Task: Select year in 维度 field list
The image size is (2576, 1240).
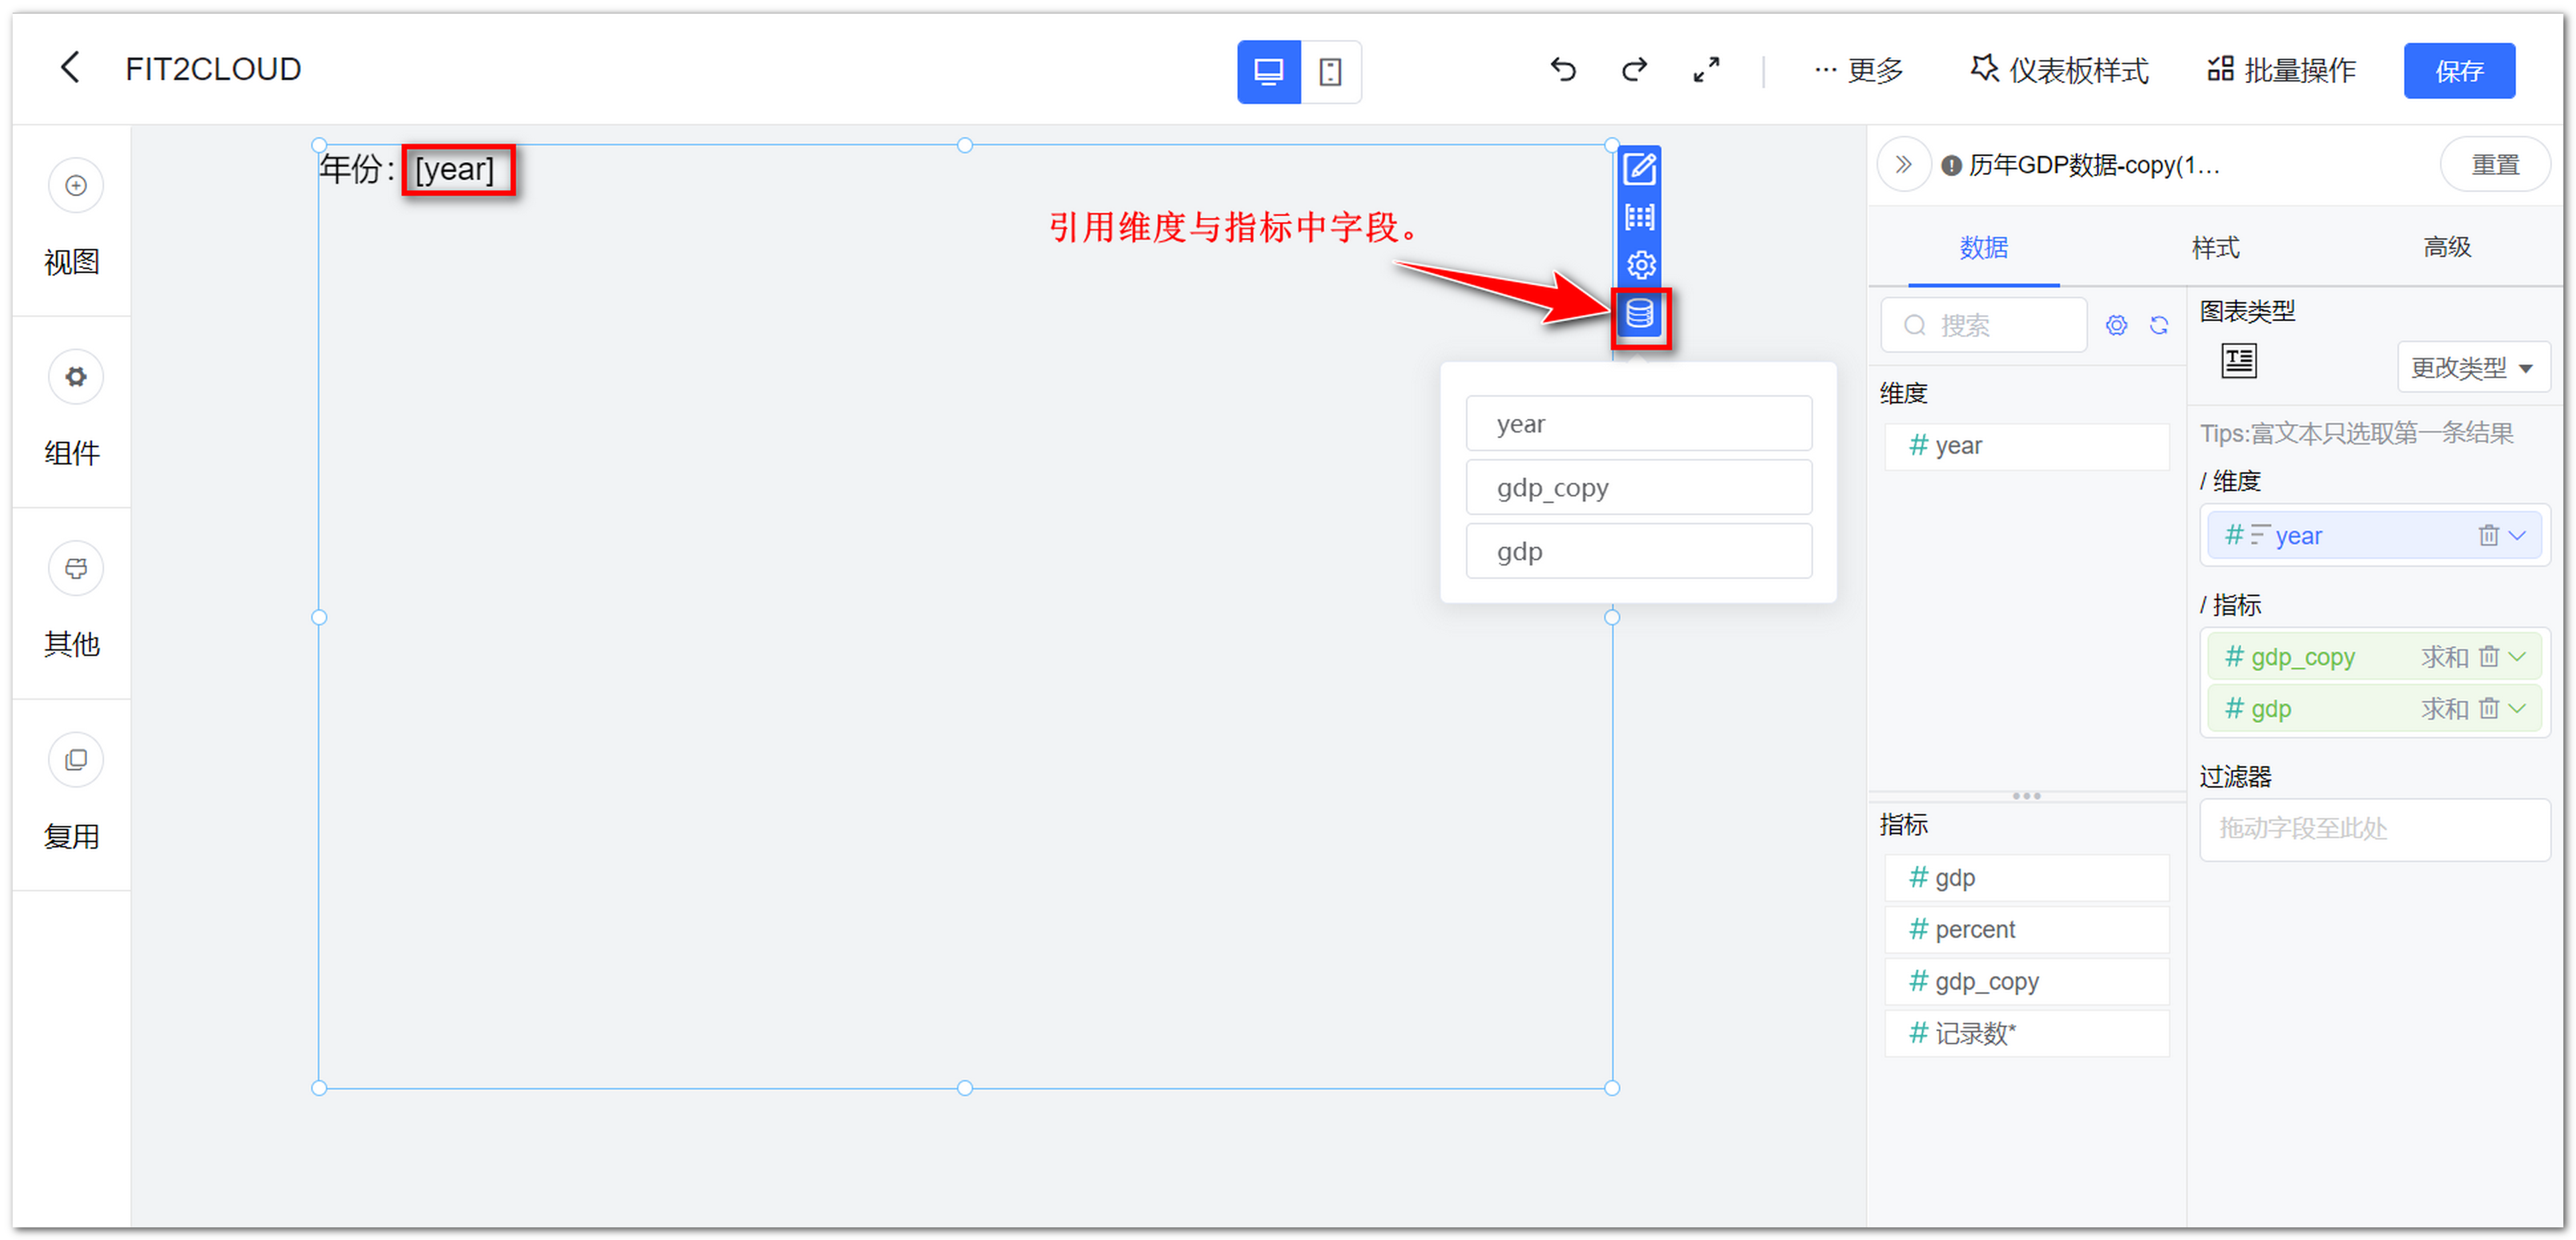Action: (x=2026, y=446)
